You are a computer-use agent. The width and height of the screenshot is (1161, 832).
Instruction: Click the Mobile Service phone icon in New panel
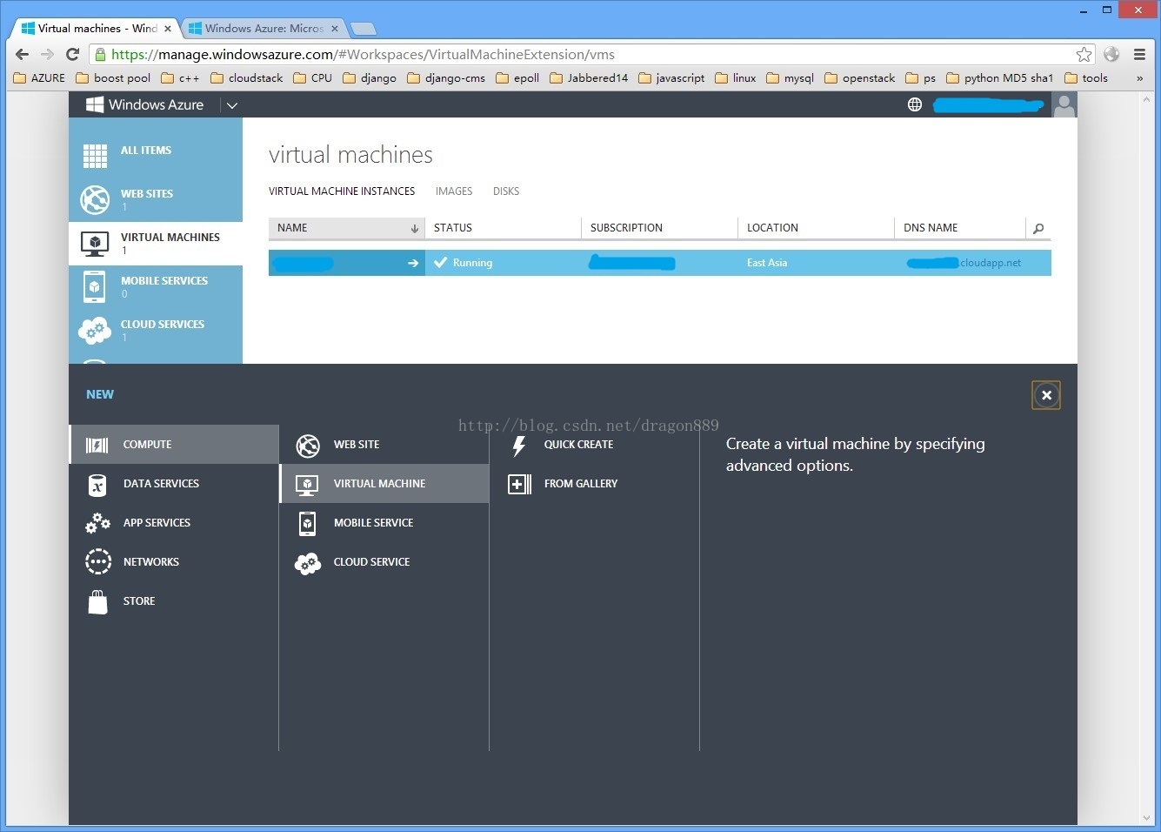point(308,523)
